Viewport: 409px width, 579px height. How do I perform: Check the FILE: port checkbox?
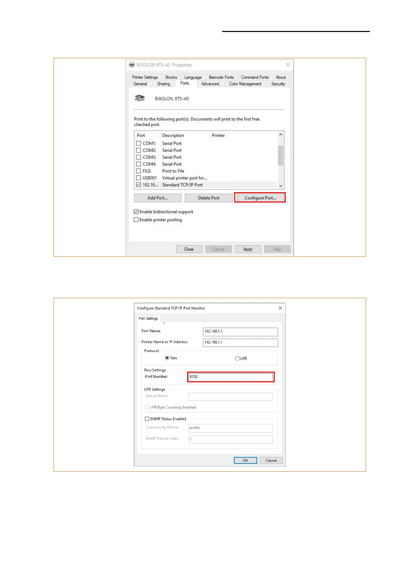(139, 171)
